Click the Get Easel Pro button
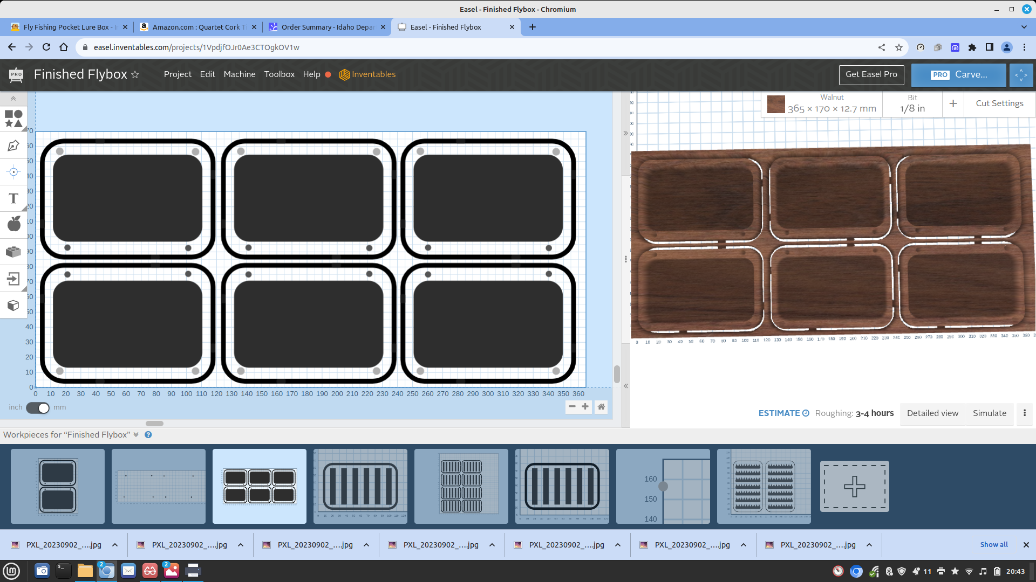 871,75
